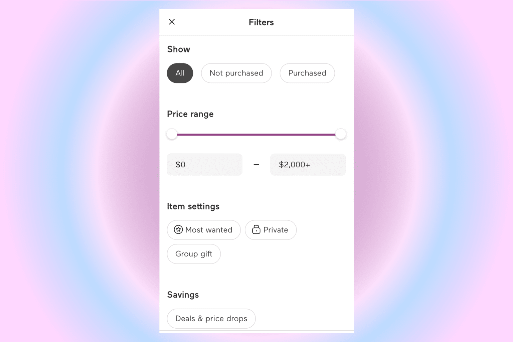The width and height of the screenshot is (513, 342).
Task: Select the All filter chip
Action: click(180, 73)
